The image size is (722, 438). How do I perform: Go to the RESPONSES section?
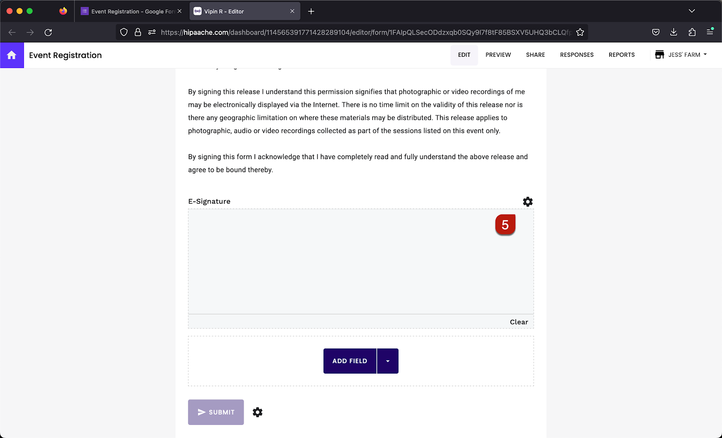576,55
